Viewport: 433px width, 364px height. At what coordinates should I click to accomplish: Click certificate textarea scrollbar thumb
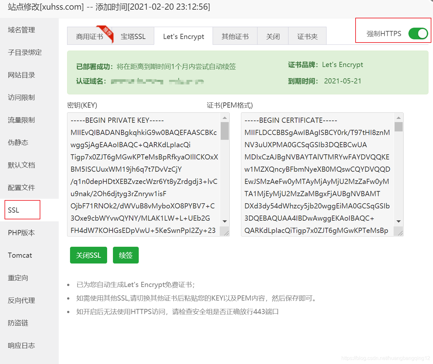coord(399,127)
